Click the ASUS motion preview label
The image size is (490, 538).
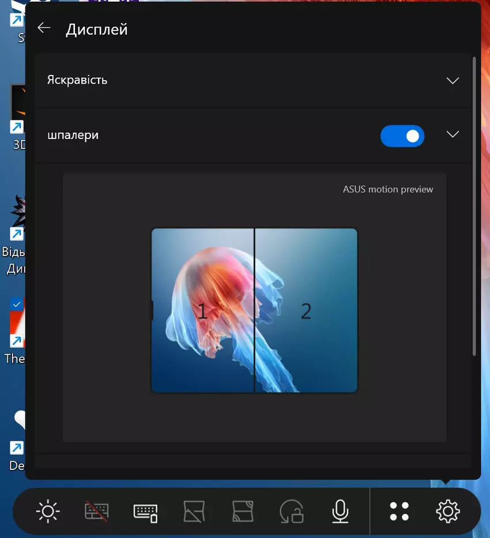click(387, 189)
